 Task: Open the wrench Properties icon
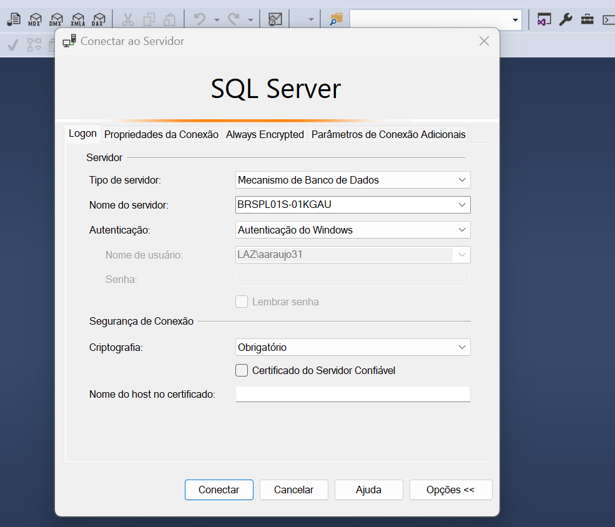click(566, 19)
